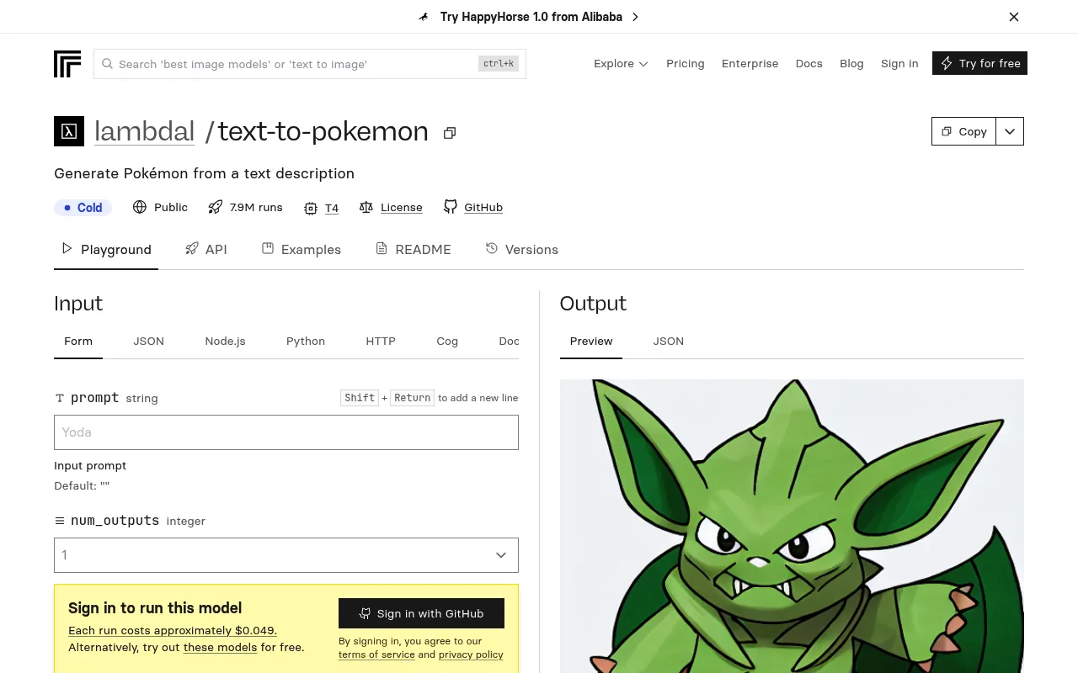Open the 'these models' link
1078x673 pixels.
221,648
